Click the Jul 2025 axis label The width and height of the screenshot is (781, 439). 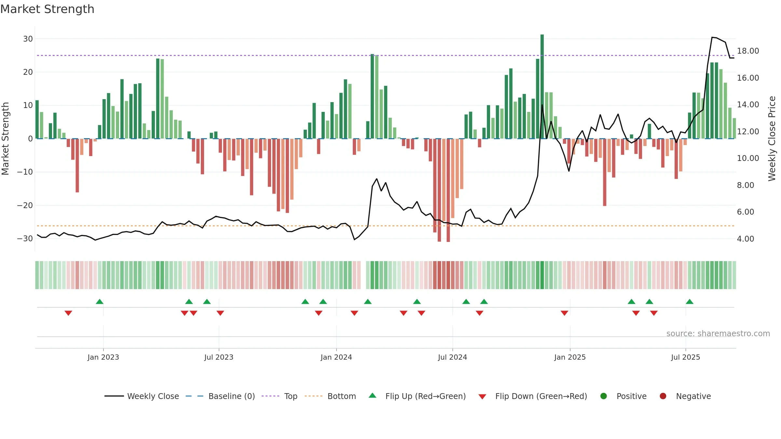tap(685, 357)
